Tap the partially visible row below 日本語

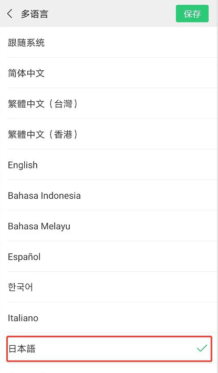[108, 368]
